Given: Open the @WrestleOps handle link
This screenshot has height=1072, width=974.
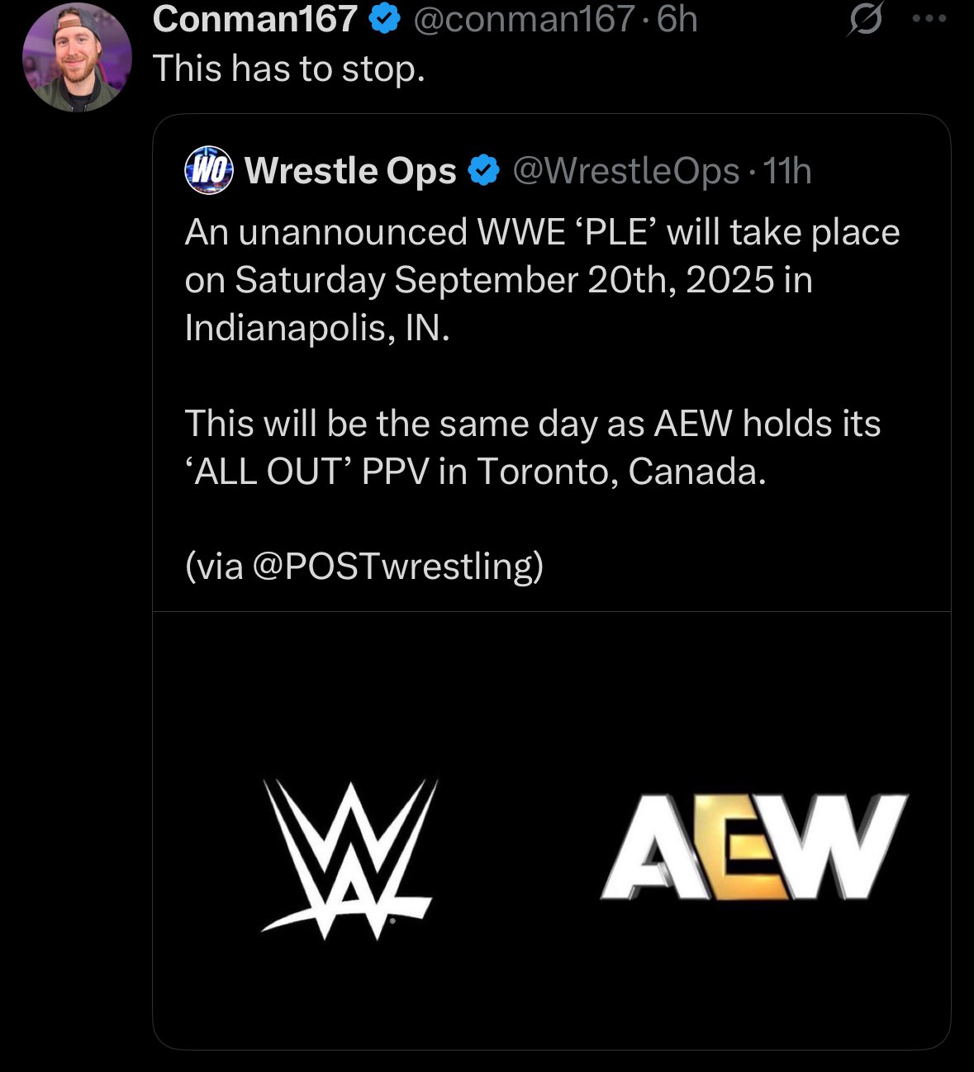Looking at the screenshot, I should click(625, 171).
